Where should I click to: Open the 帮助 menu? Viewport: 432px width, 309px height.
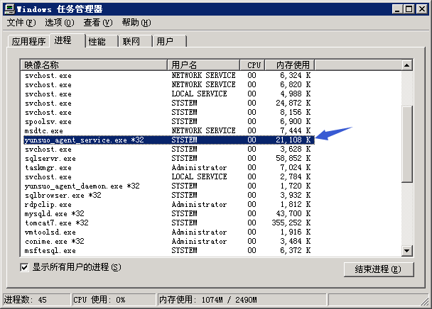pos(135,23)
